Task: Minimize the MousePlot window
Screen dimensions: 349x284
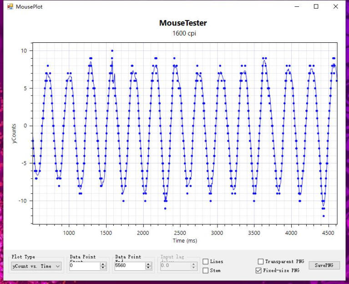Action: click(297, 7)
